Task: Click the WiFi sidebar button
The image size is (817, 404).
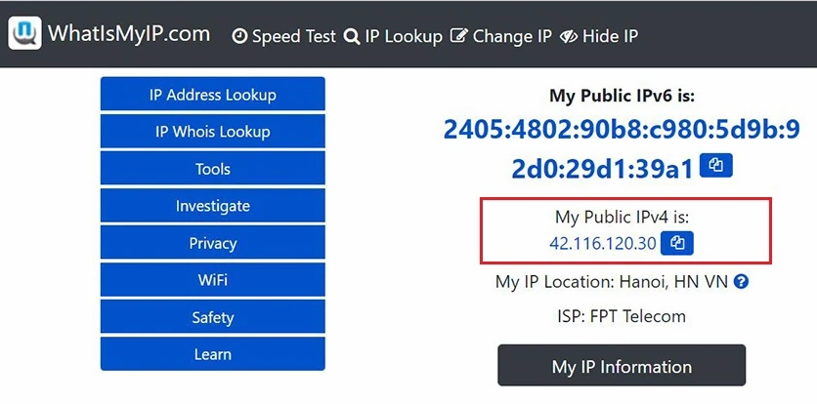Action: pyautogui.click(x=212, y=280)
